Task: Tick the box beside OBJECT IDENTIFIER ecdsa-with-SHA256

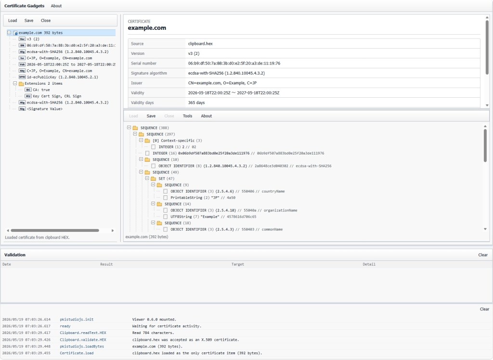Action: [x=154, y=166]
